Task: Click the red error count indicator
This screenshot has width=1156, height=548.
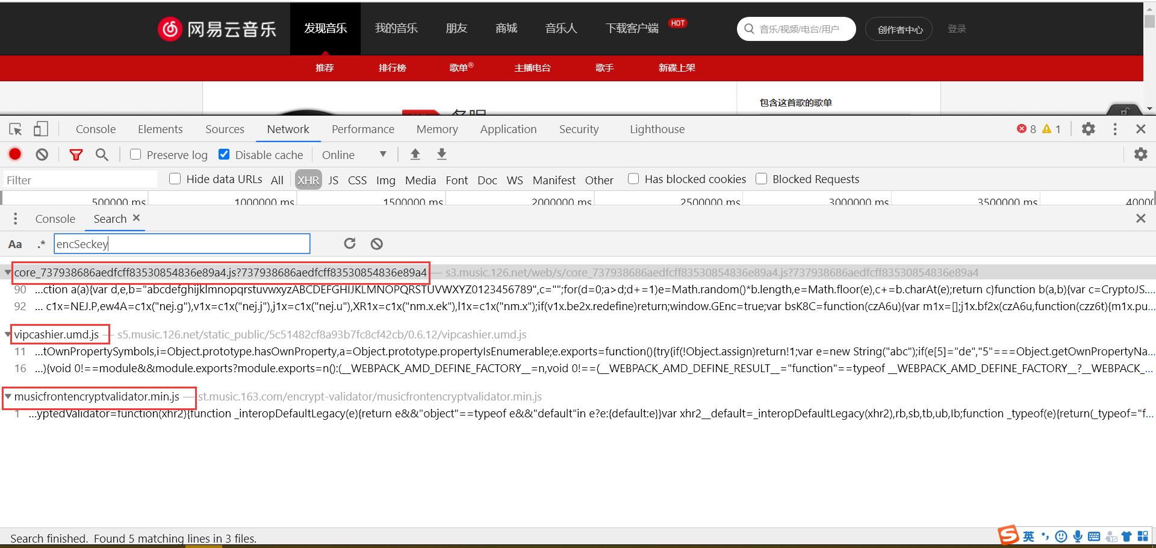Action: [1027, 129]
